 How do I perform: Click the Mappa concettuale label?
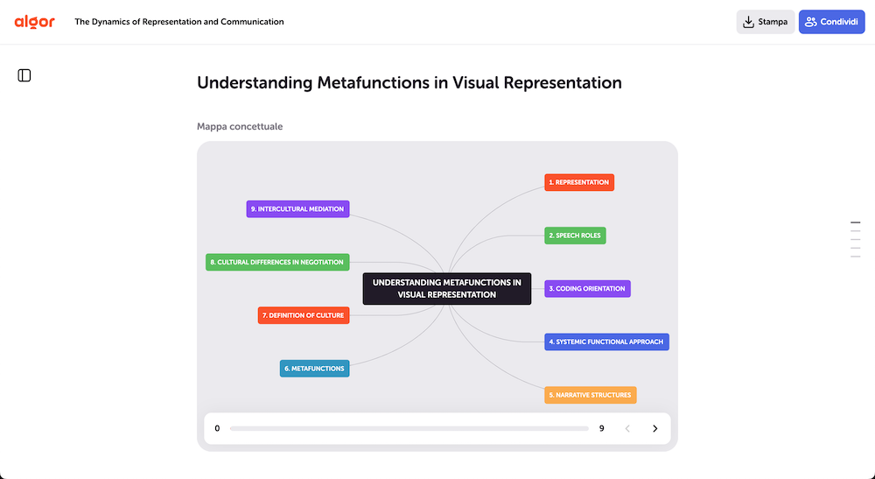click(x=240, y=126)
